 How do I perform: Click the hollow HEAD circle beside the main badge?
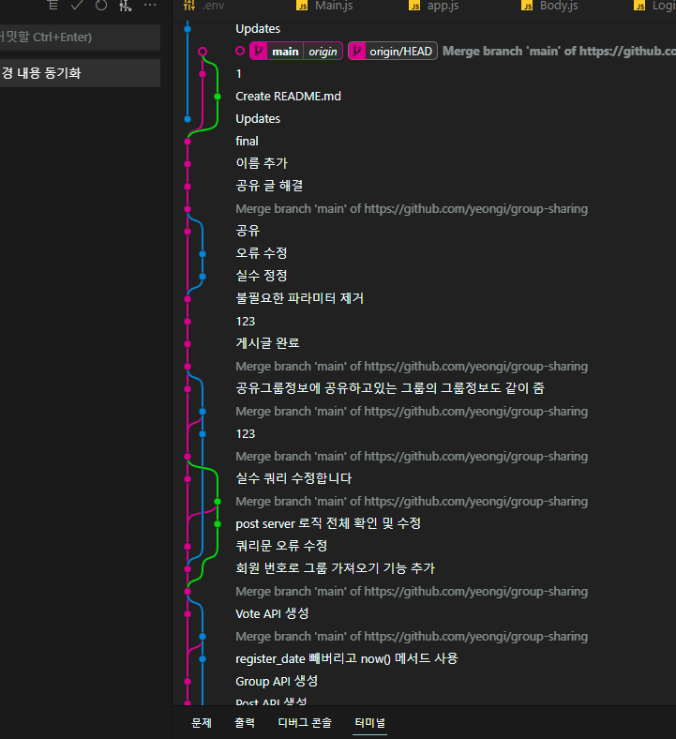pos(240,51)
